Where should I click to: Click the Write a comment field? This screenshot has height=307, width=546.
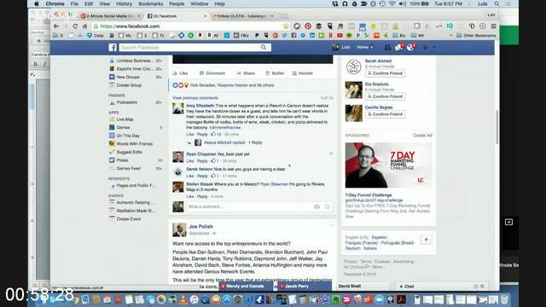tap(249, 206)
